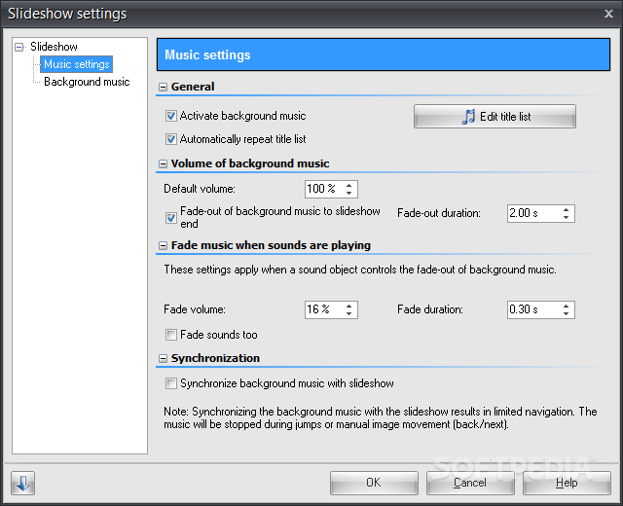
Task: Increase Fade duration with up arrow
Action: click(x=567, y=306)
